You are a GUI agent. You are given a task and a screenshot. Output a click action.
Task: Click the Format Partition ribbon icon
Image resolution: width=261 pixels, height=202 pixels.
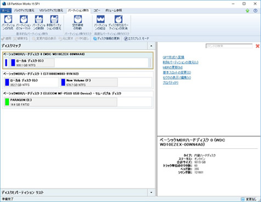point(24,19)
